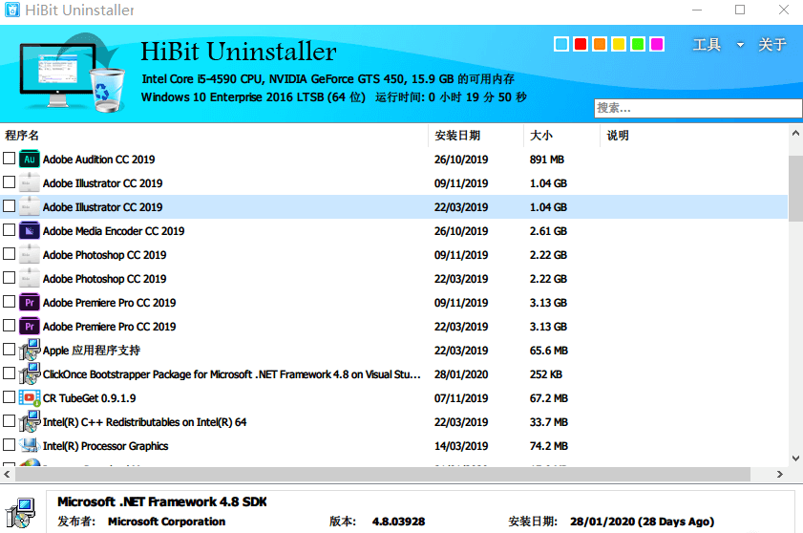This screenshot has width=803, height=533.
Task: Click Microsoft .NET Framework 4.8 SDK heading
Action: pyautogui.click(x=161, y=501)
